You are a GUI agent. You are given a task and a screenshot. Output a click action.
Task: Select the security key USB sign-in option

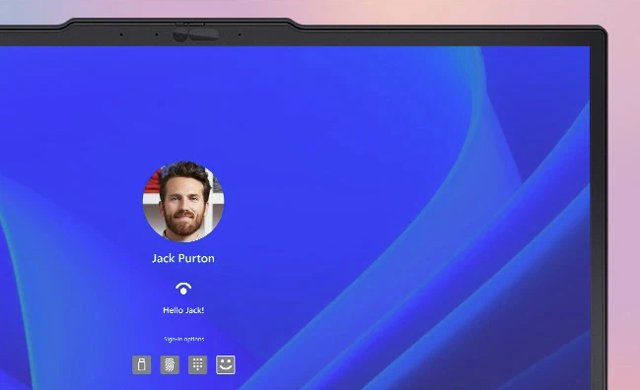142,364
